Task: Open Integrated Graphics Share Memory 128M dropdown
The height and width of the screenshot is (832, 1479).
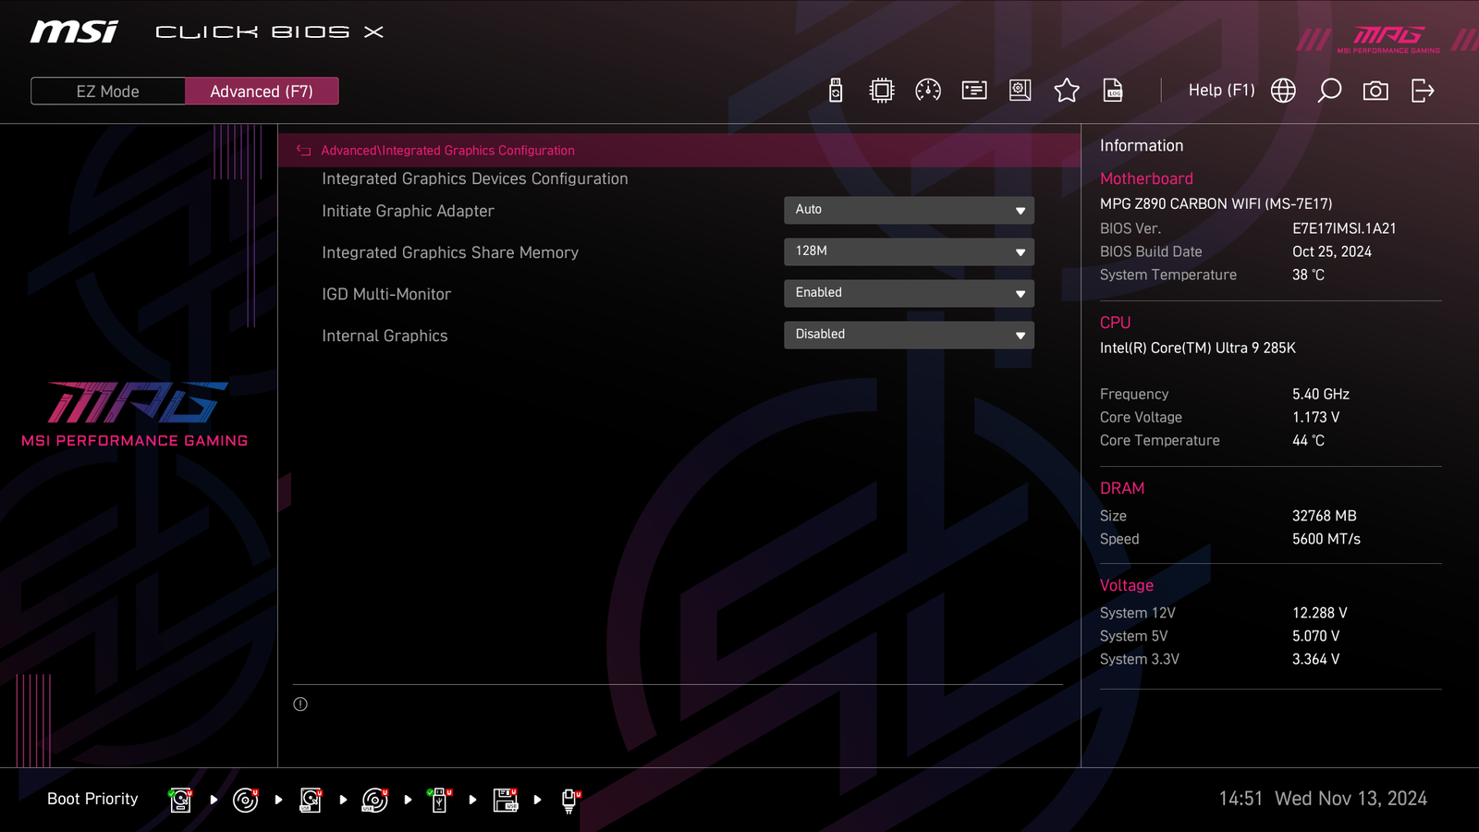Action: (x=909, y=251)
